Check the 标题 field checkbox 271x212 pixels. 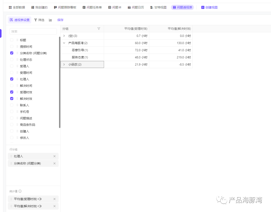[x=12, y=40]
